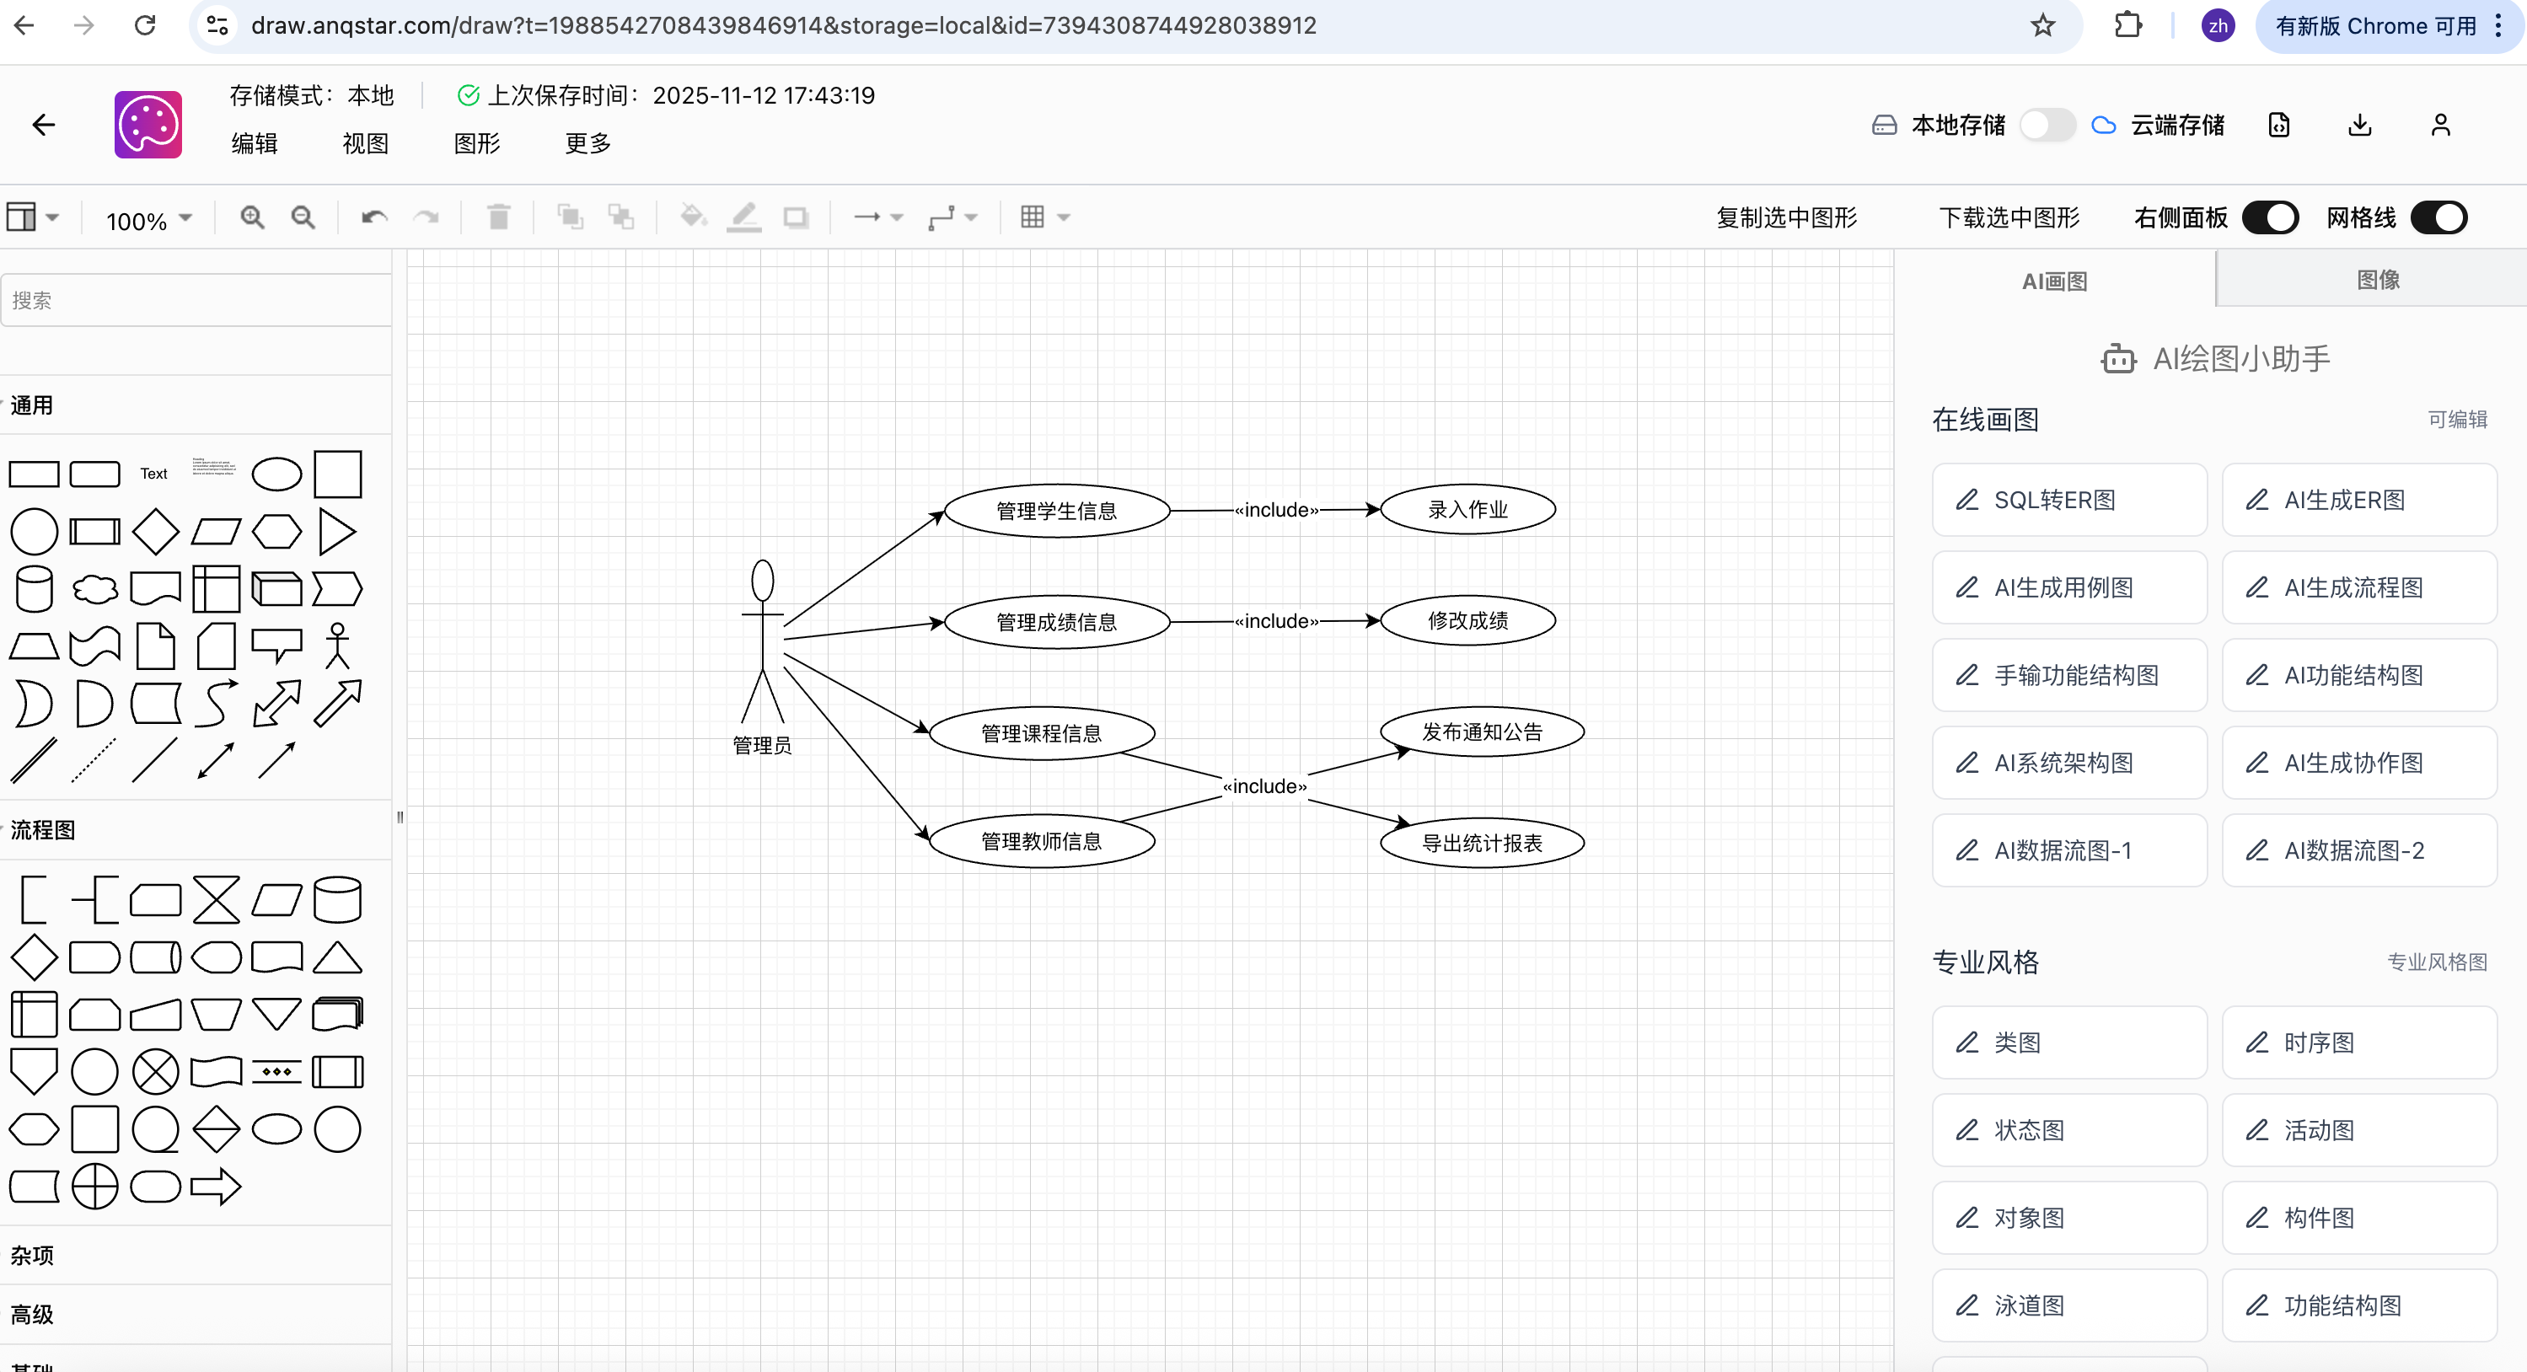The height and width of the screenshot is (1372, 2527).
Task: Select the actor stick figure shape
Action: click(x=337, y=646)
